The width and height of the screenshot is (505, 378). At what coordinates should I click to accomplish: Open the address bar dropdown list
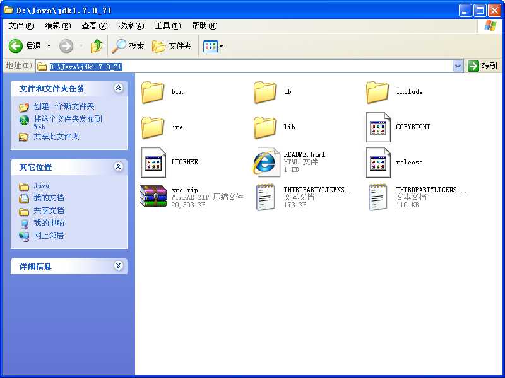458,66
